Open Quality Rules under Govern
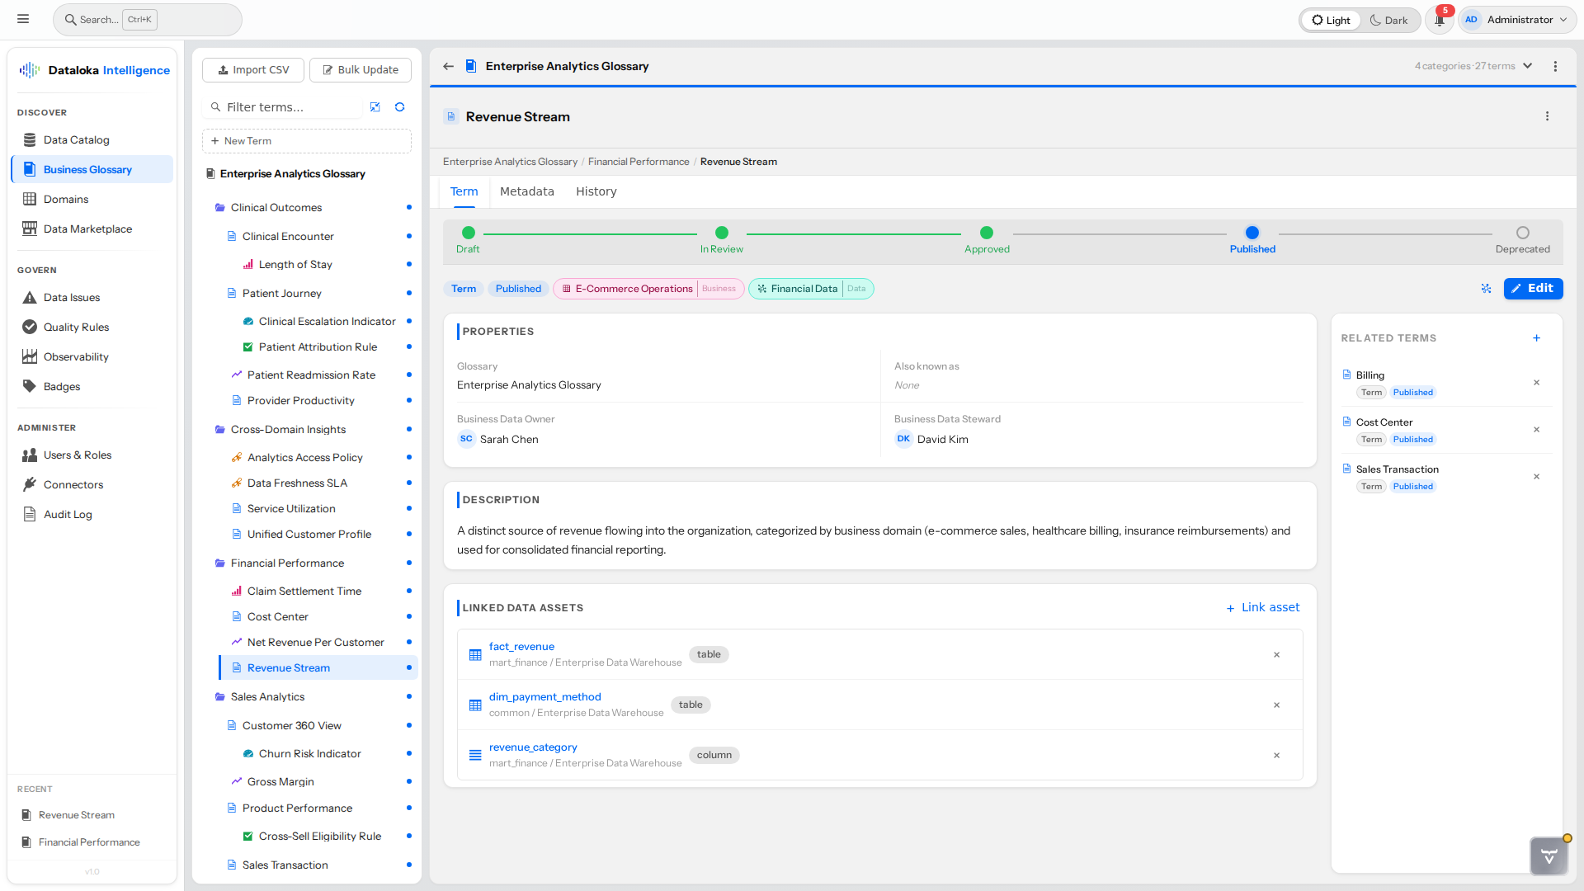The height and width of the screenshot is (891, 1584). [75, 327]
